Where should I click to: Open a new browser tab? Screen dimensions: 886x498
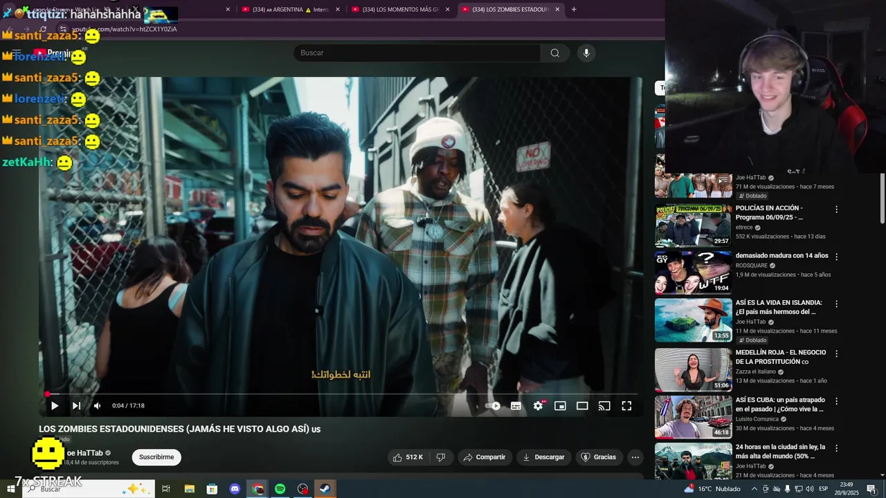click(x=574, y=10)
